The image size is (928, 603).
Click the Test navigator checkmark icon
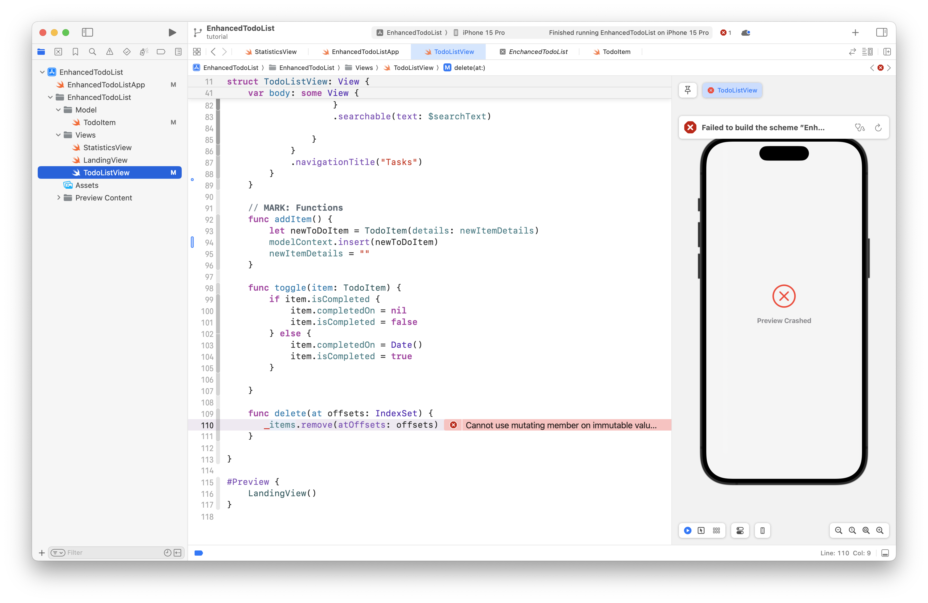click(127, 51)
